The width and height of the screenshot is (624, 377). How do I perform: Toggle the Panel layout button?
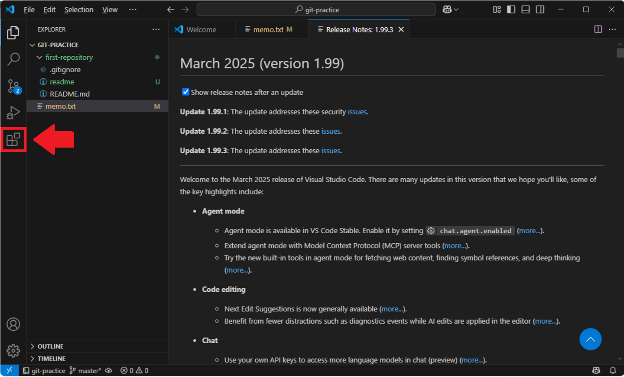coord(526,10)
